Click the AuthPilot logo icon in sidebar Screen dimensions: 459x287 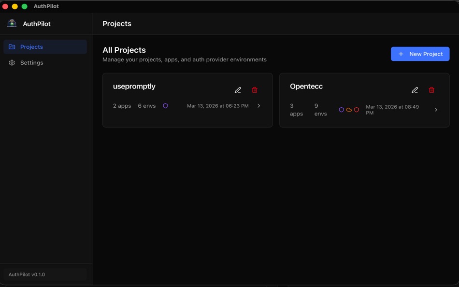pyautogui.click(x=12, y=23)
